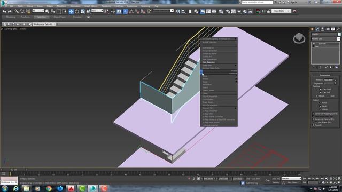Image resolution: width=342 pixels, height=192 pixels.
Task: Click the Undo arrow in main toolbar
Action: (4, 11)
